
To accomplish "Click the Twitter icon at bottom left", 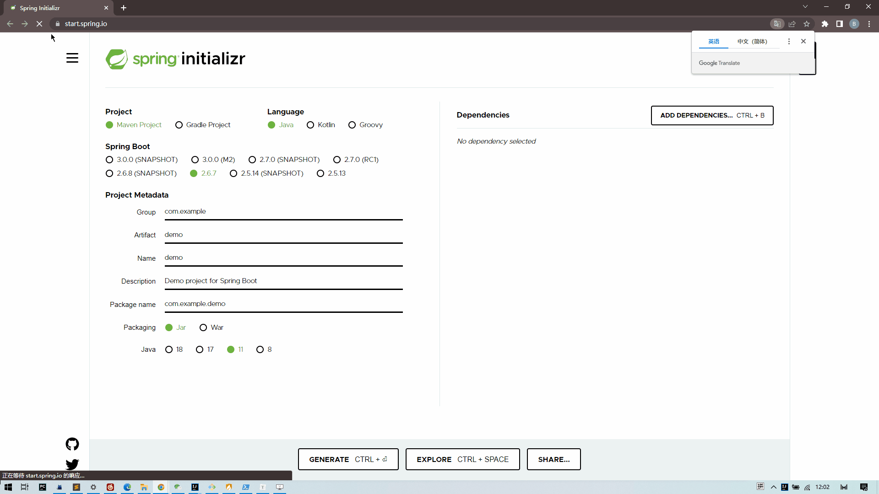I will coord(72,465).
